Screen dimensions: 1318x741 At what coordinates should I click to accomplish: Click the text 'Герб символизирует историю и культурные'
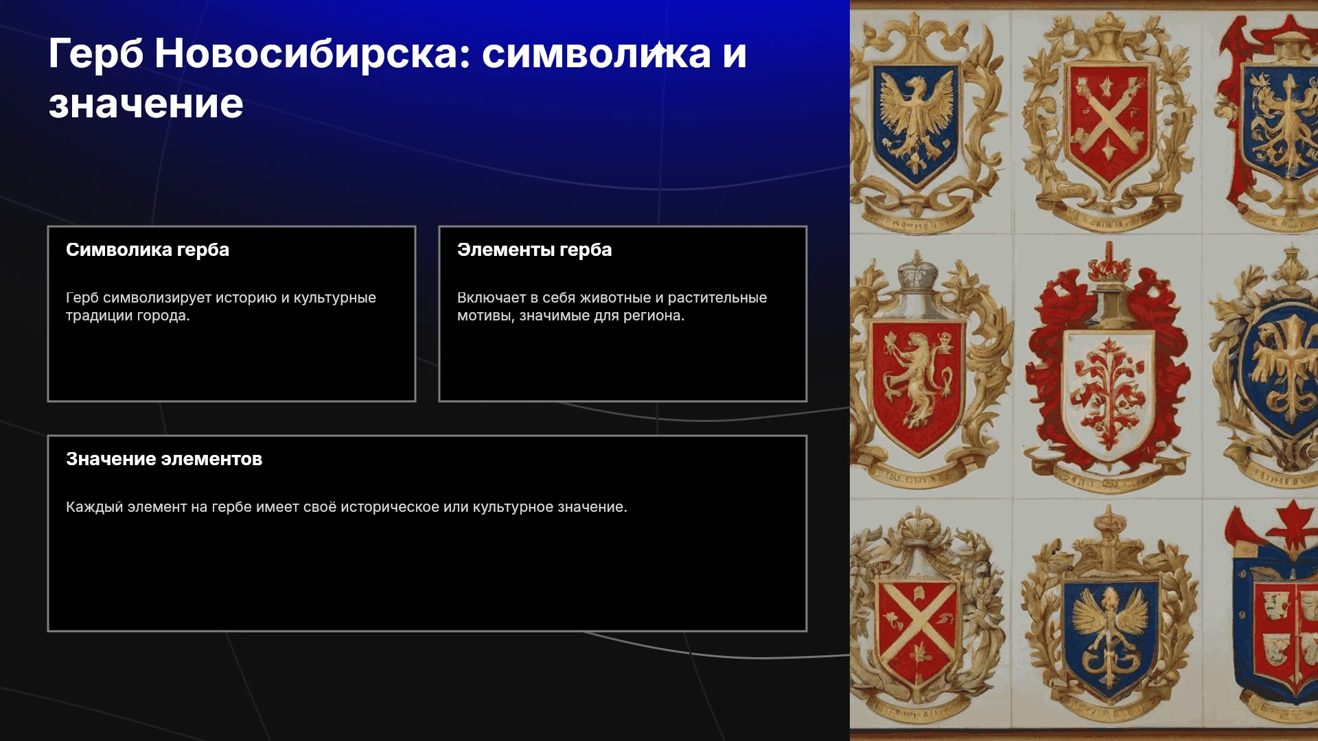[221, 298]
